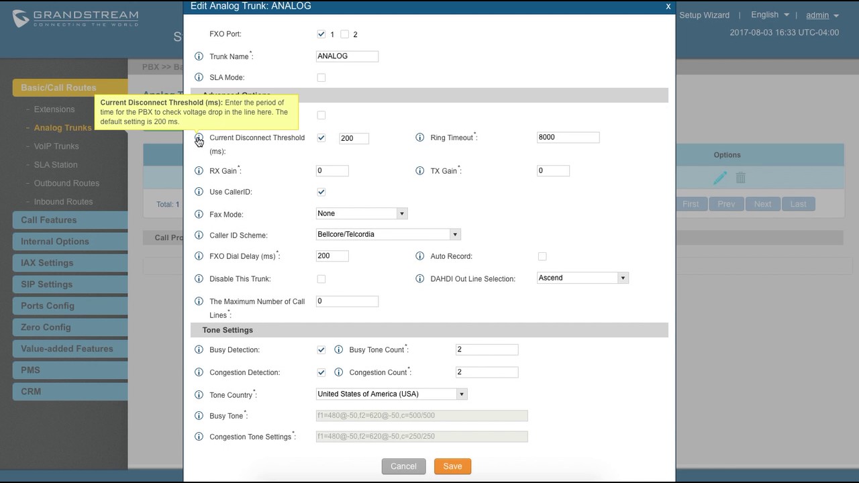Click the Ring Timeout input field
Screen dimensions: 859x483
[568, 137]
